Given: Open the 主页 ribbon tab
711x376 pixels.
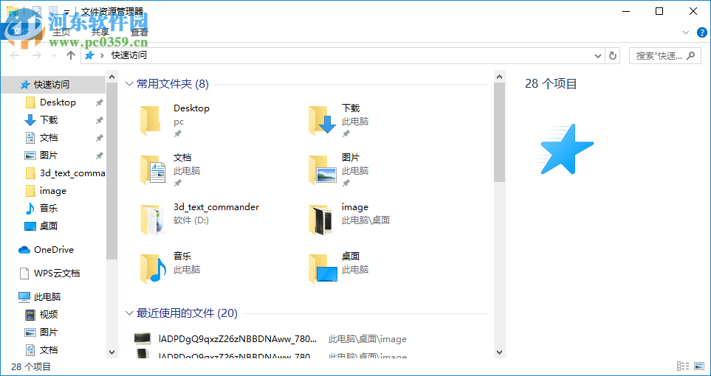Looking at the screenshot, I should pyautogui.click(x=61, y=32).
